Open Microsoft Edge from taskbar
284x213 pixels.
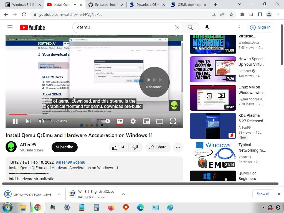(x=140, y=207)
